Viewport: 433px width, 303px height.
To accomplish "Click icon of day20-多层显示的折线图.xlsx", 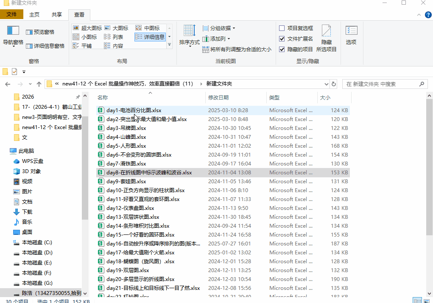I will pos(101,279).
